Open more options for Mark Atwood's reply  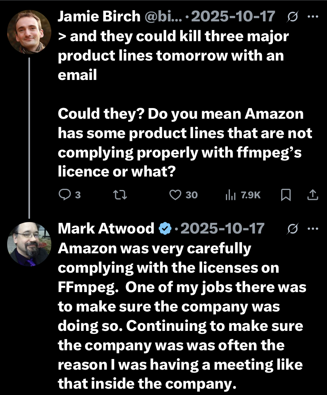tap(313, 229)
